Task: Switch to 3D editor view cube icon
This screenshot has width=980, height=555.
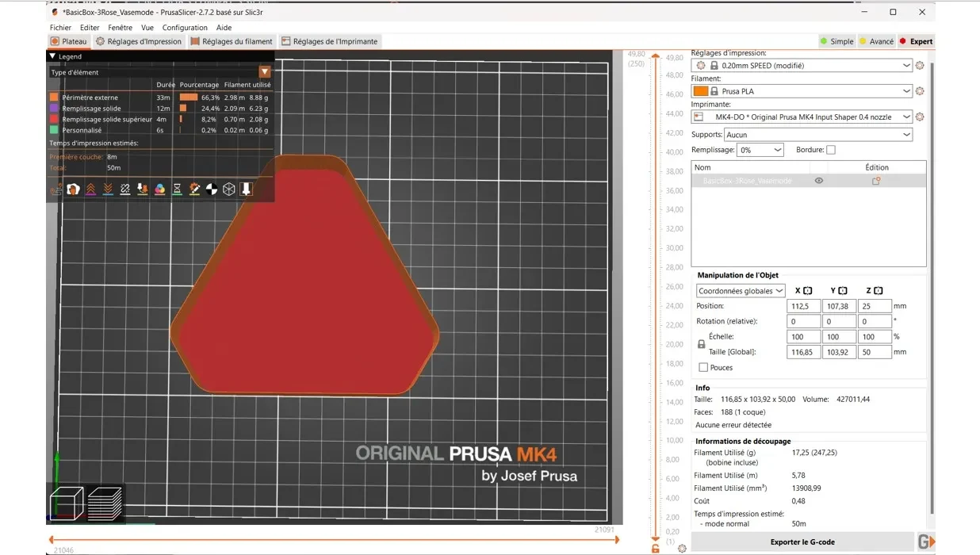Action: click(67, 503)
